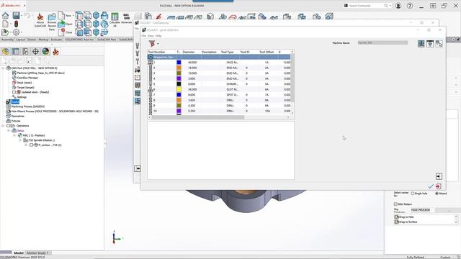Open the DimXpert crosshair tab icon
Screen dimensions: 461x259
click(x=35, y=51)
